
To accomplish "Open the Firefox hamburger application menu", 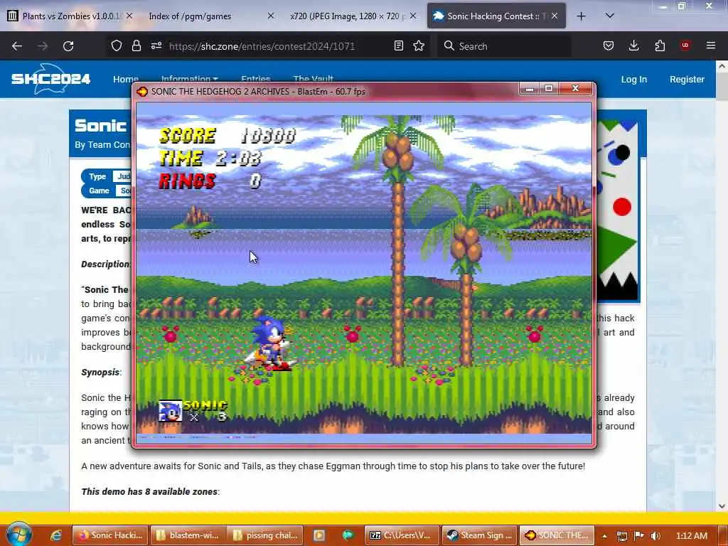I will point(711,45).
